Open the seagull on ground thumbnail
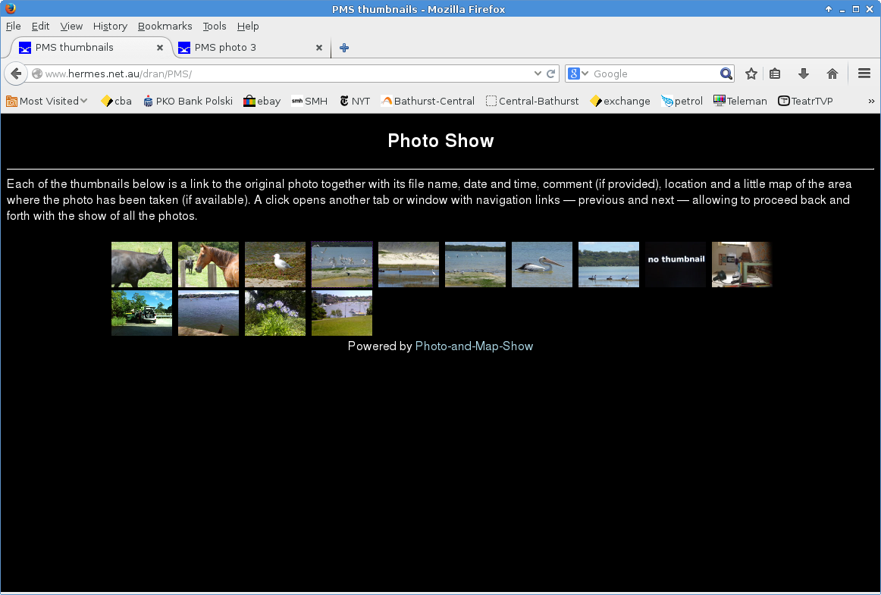This screenshot has width=881, height=595. point(275,265)
